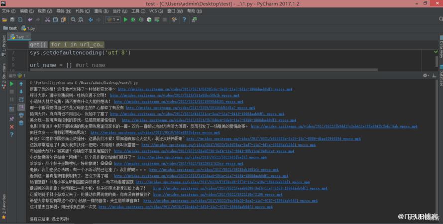Click the 'get()' breadcrumb in editor
Image resolution: width=443 pixels, height=224 pixels.
coord(38,44)
